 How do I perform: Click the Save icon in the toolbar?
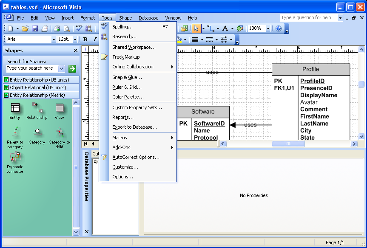pos(35,28)
